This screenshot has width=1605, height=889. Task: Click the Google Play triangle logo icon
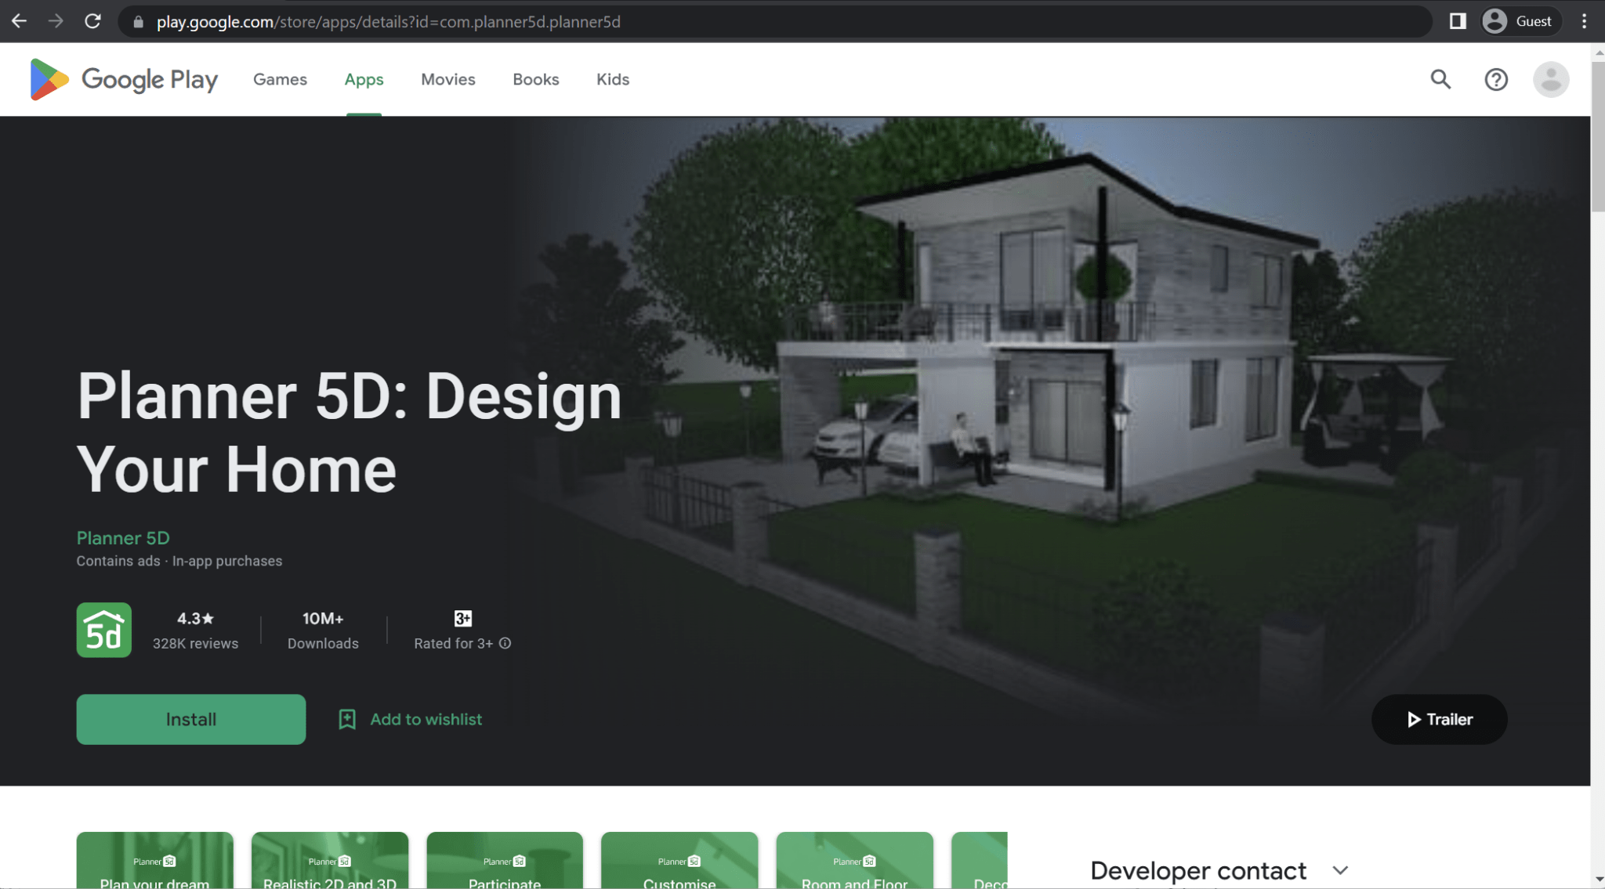pyautogui.click(x=48, y=79)
